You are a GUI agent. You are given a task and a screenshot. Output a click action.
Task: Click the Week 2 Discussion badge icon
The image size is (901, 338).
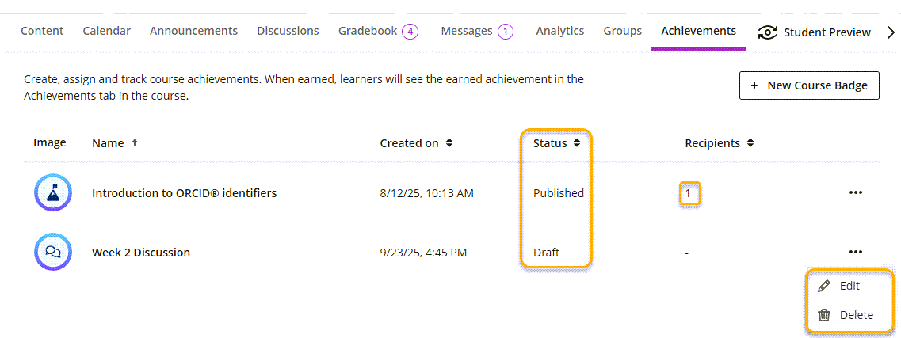tap(53, 253)
